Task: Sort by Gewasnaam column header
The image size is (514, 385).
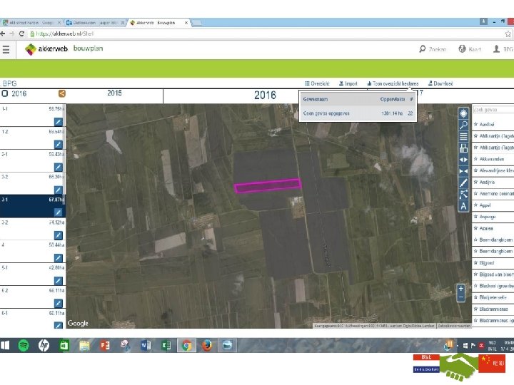Action: tap(316, 99)
